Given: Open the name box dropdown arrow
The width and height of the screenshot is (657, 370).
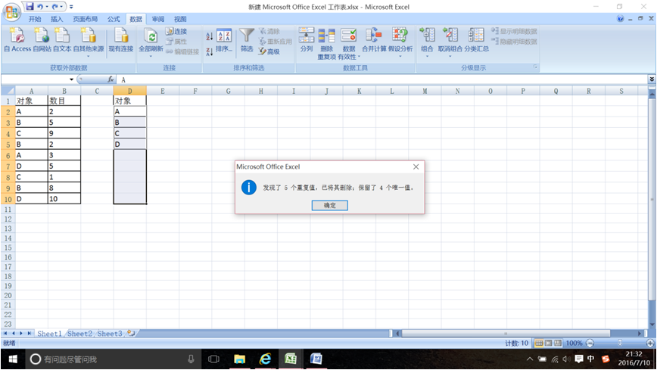Looking at the screenshot, I should (72, 79).
